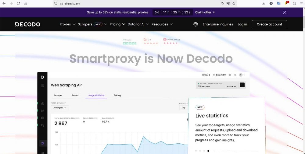Click the red-badged extension icon
The height and width of the screenshot is (154, 305).
point(287,3)
